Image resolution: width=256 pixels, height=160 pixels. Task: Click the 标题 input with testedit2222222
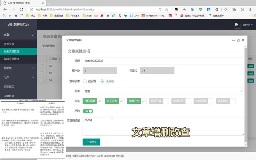coord(163,61)
